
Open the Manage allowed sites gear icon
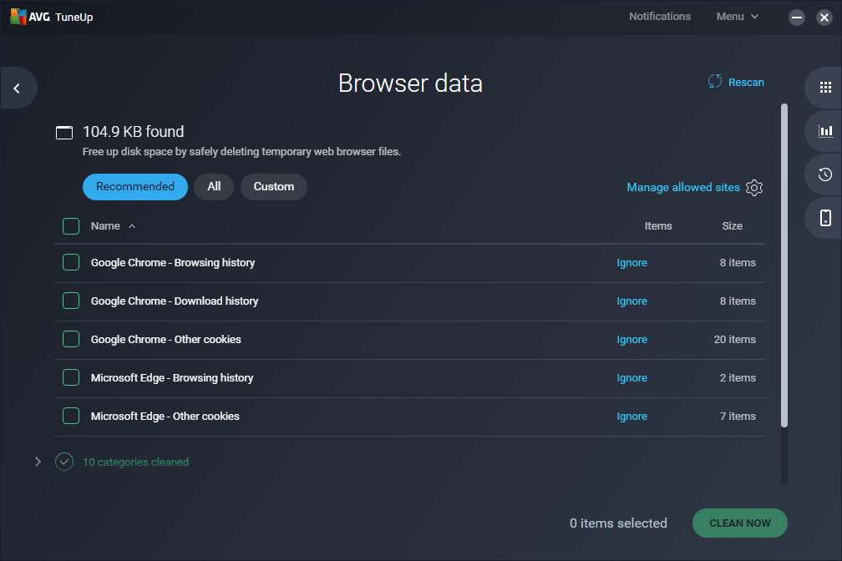tap(754, 187)
